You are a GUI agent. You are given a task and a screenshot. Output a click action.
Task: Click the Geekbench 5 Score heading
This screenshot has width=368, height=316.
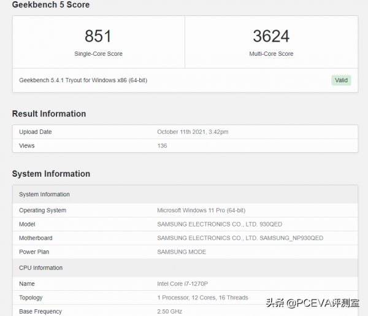pyautogui.click(x=51, y=5)
